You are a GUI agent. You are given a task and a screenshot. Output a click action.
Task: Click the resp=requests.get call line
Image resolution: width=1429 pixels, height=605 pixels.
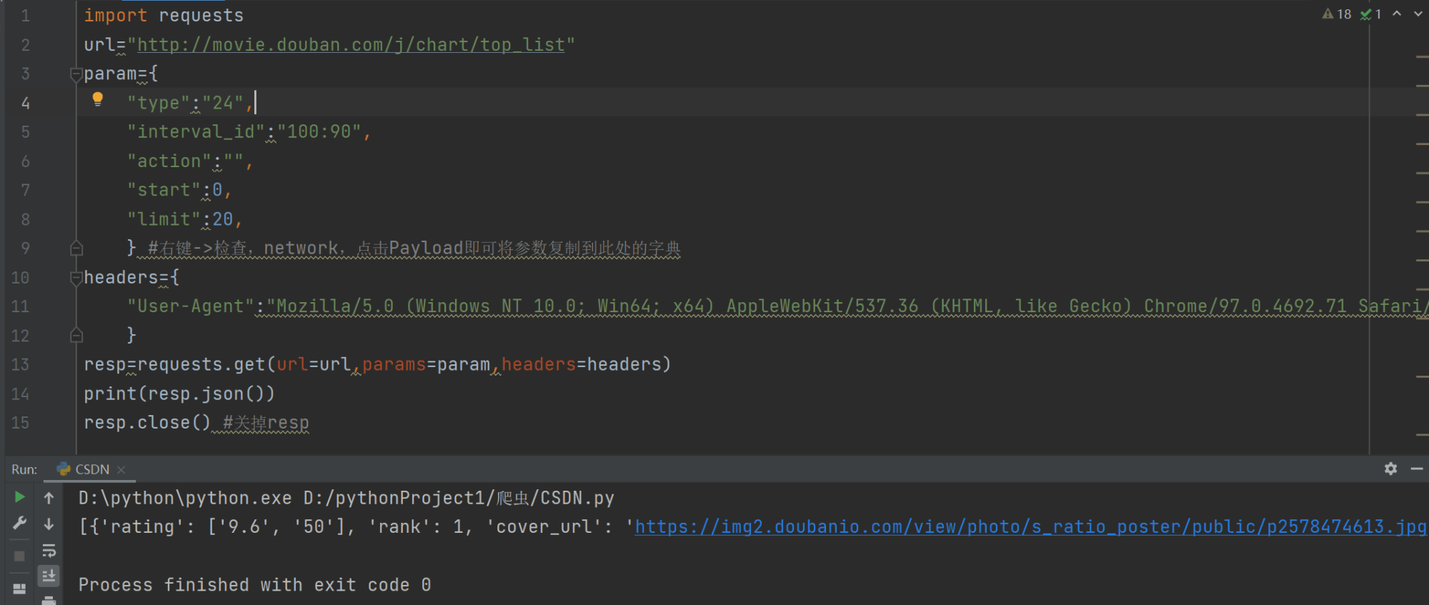377,364
